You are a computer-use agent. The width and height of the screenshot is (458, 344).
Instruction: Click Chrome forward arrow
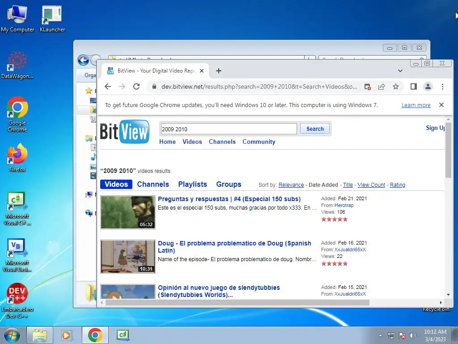(x=122, y=86)
